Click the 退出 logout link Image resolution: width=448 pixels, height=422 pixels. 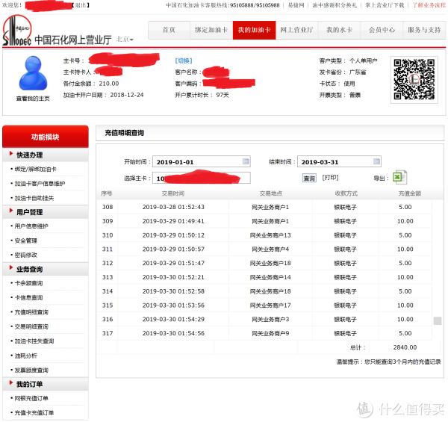[81, 5]
